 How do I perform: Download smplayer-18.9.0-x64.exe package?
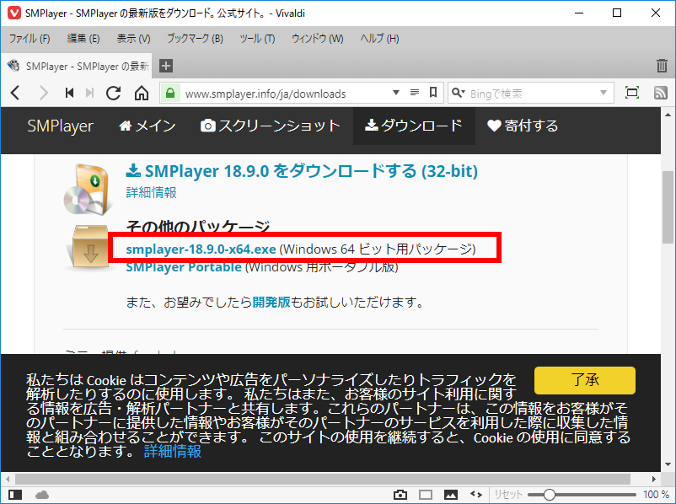point(201,249)
